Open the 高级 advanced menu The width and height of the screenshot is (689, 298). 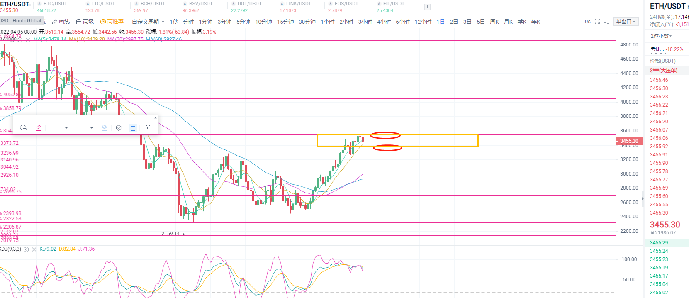click(85, 22)
